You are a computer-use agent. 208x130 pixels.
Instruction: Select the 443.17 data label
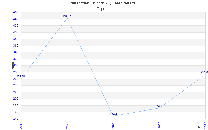(67, 16)
